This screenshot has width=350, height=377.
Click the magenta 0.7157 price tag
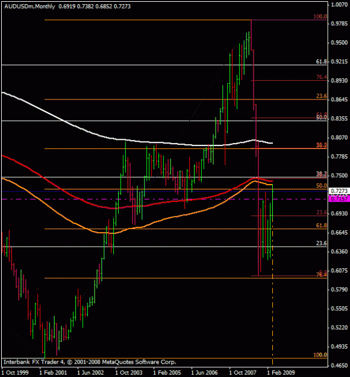click(339, 199)
